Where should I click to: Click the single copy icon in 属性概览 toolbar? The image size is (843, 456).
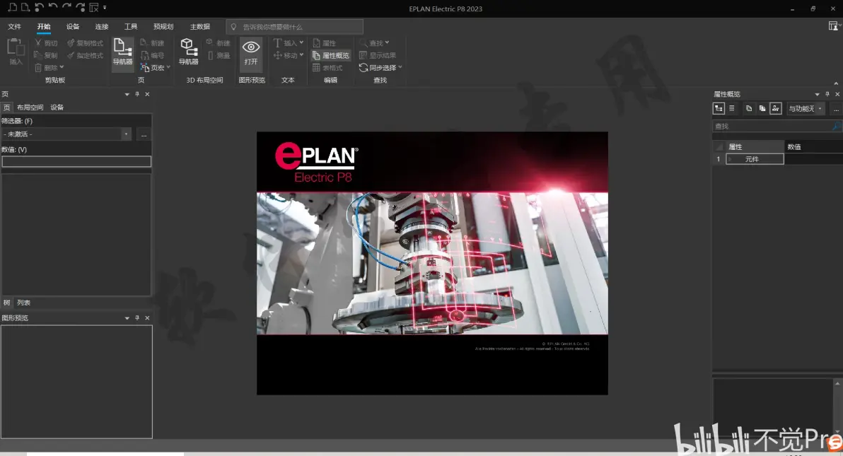point(748,108)
